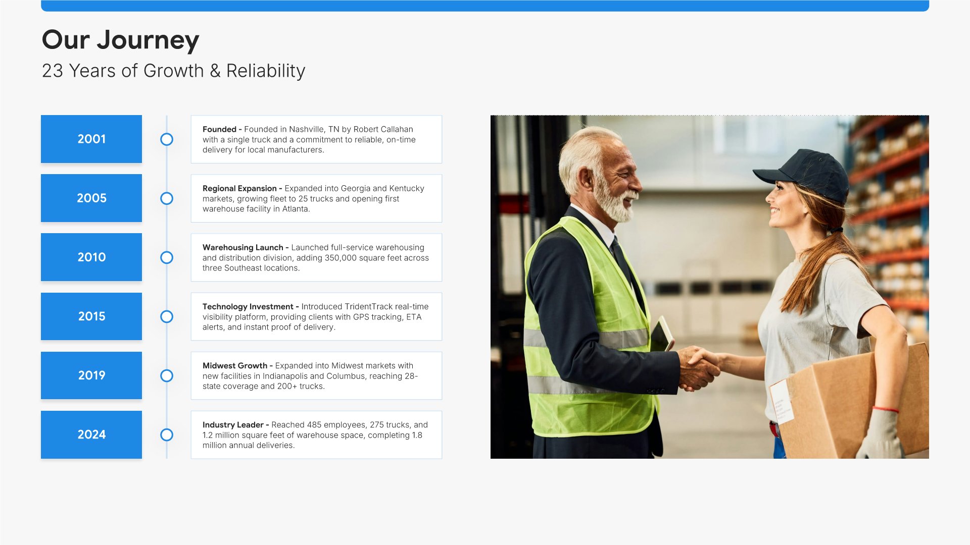Click the Founded description text card
The image size is (970, 545).
tap(316, 139)
